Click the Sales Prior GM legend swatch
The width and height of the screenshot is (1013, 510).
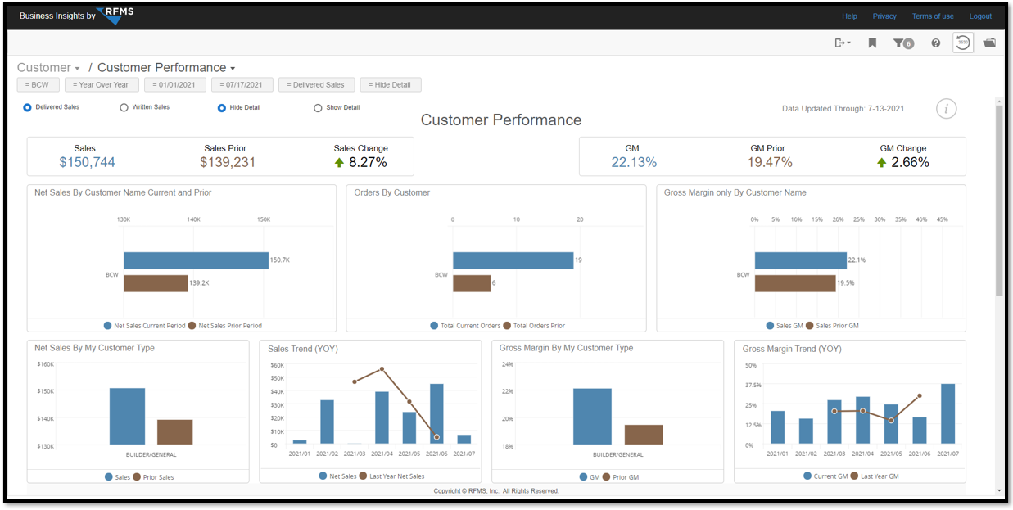click(809, 326)
